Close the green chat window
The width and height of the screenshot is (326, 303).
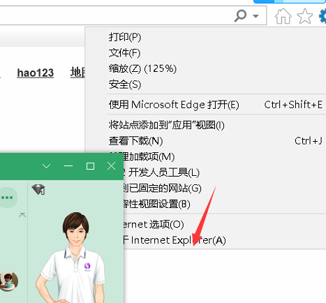point(112,166)
